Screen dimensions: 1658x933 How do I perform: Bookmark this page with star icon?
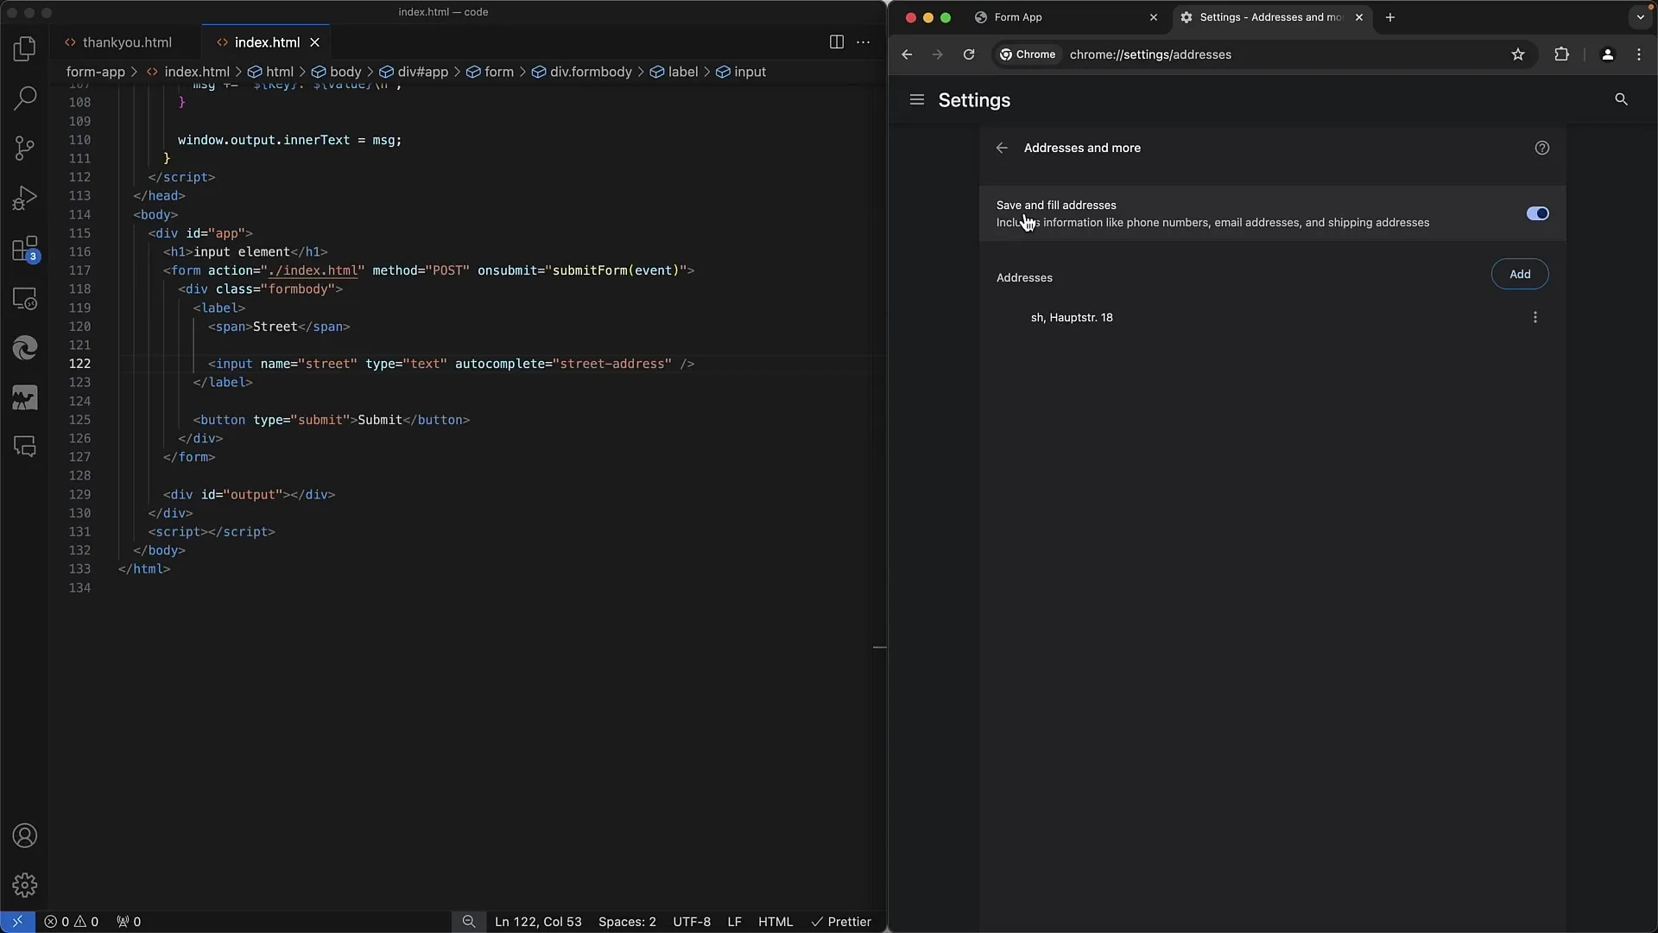pos(1518,54)
